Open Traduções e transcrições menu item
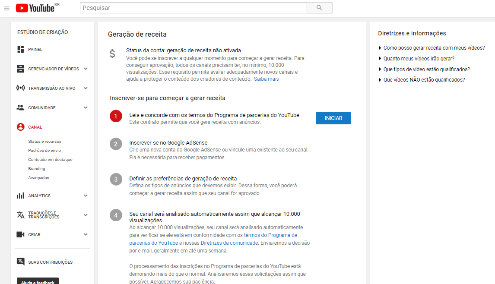Image resolution: width=495 pixels, height=284 pixels. tap(44, 215)
